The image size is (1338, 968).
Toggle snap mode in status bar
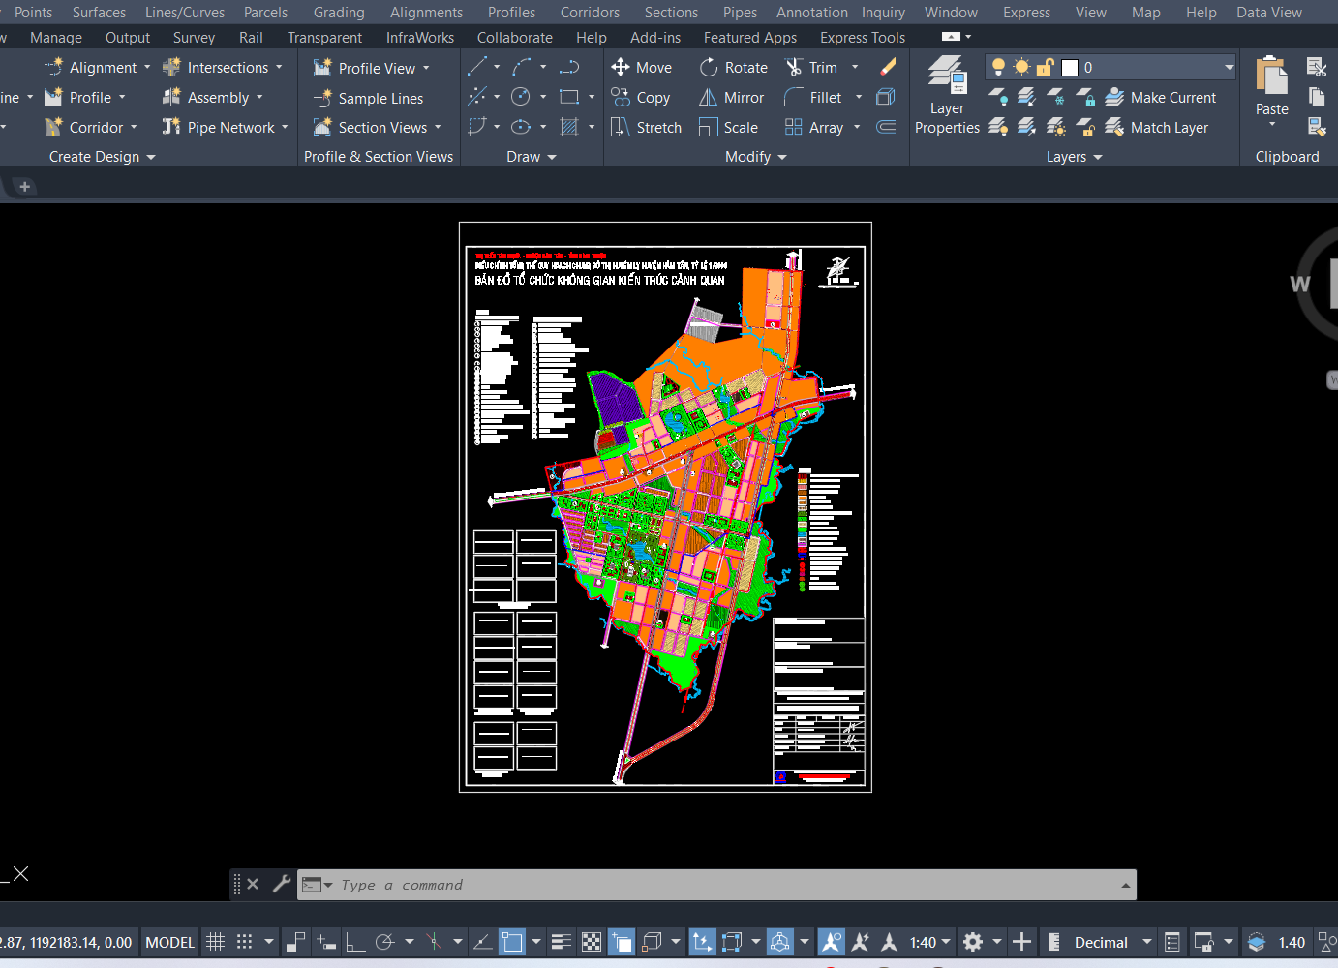point(245,942)
